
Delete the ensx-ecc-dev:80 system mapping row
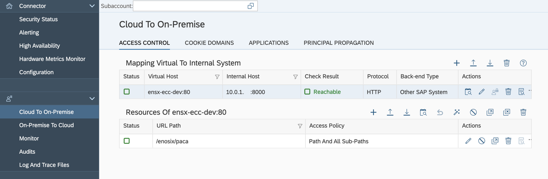point(508,92)
